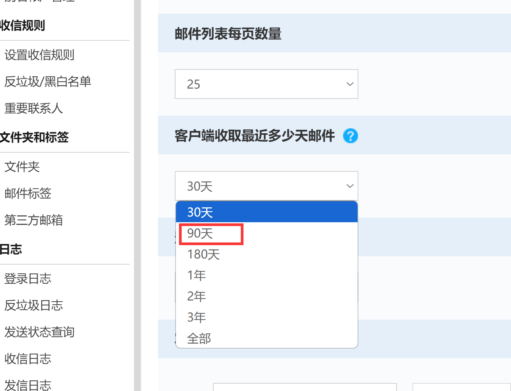Image resolution: width=511 pixels, height=391 pixels.
Task: Open 第三方邮箱 sidebar entry
Action: tap(34, 220)
